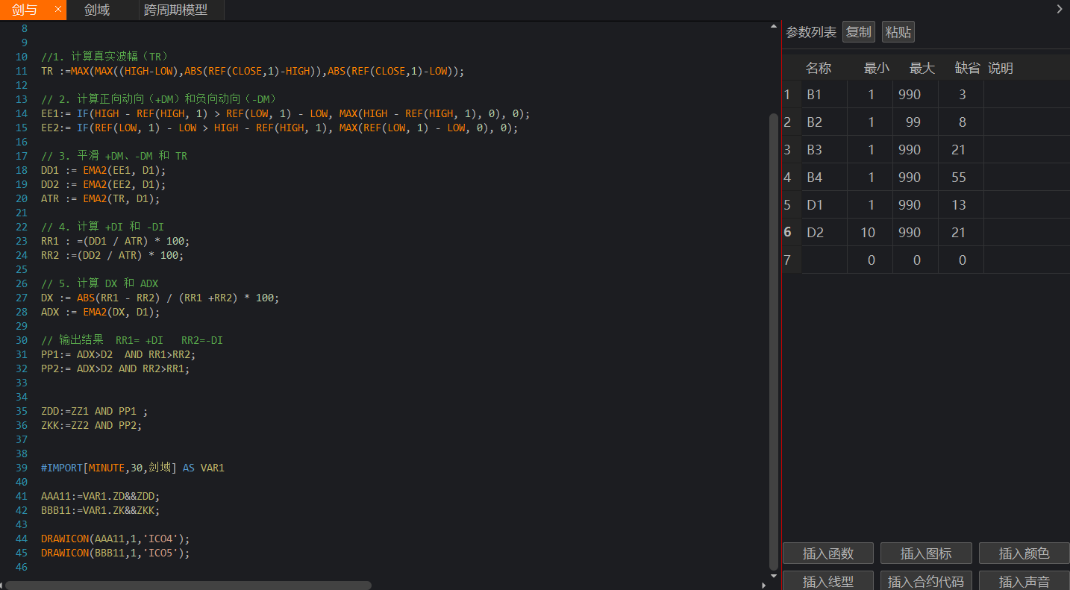Click the horizontal scroll-left arrow
The width and height of the screenshot is (1070, 590).
point(2,586)
